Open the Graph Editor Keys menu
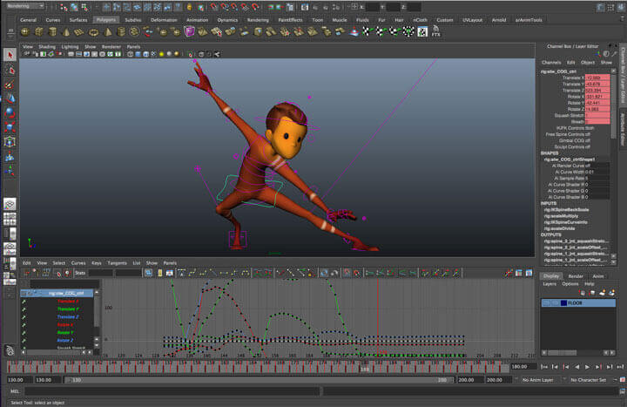This screenshot has width=627, height=407. click(x=97, y=263)
